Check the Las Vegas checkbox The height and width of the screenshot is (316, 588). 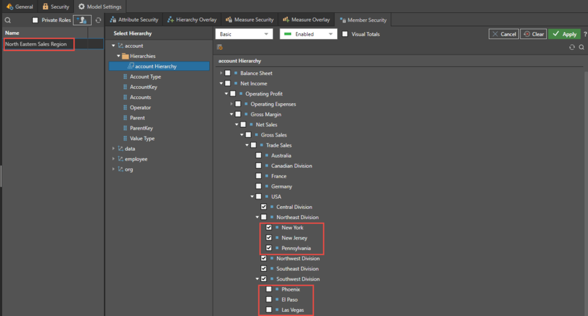[269, 310]
